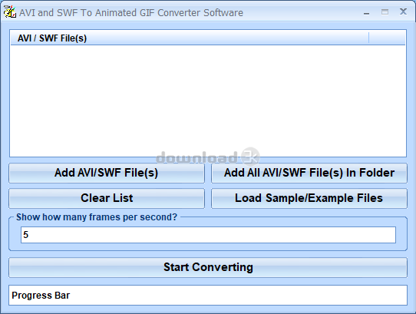The image size is (416, 314).
Task: Add All AVI/SWF File(s) In Folder
Action: [309, 173]
